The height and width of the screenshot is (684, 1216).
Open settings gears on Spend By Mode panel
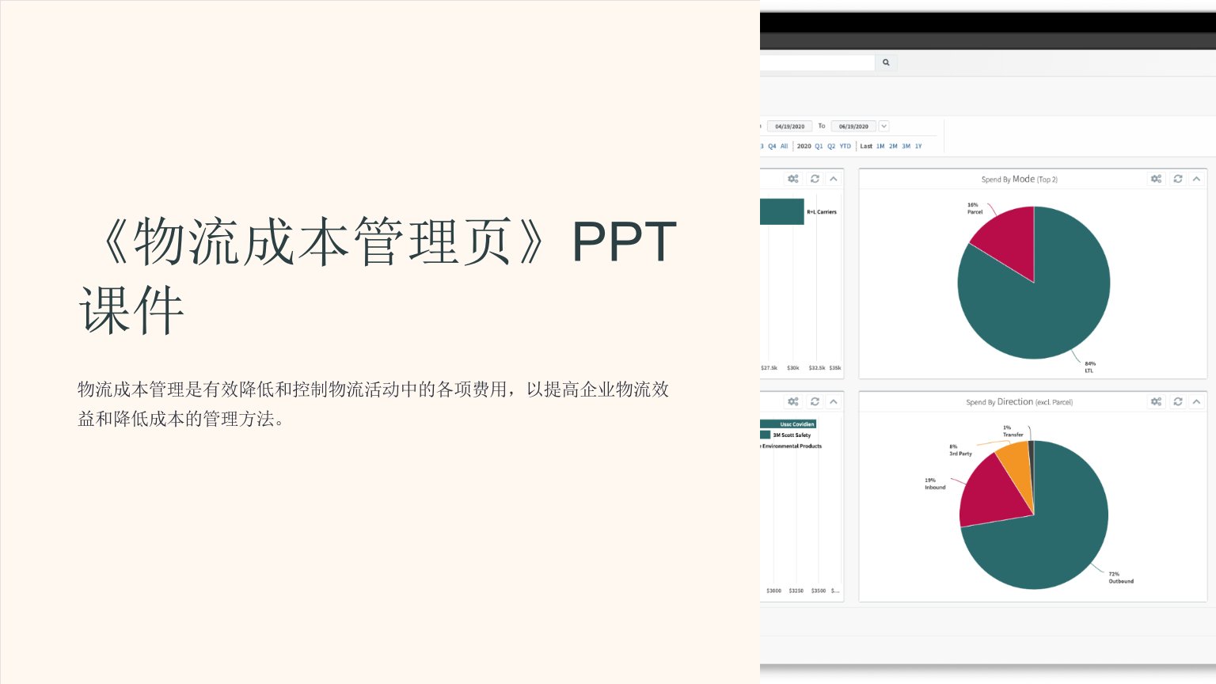pyautogui.click(x=1157, y=179)
